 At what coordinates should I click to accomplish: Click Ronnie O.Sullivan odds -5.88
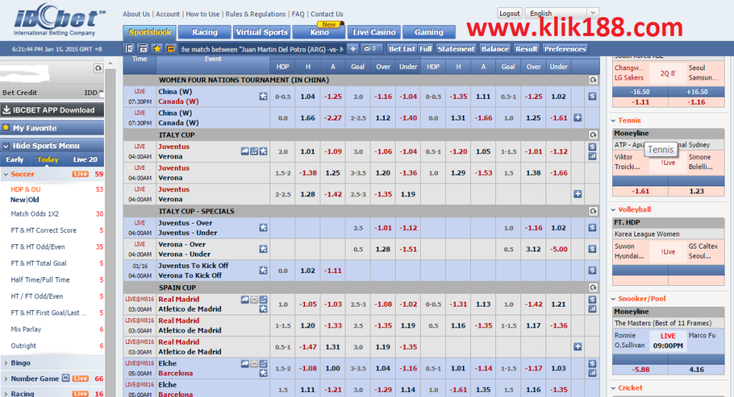coord(640,369)
